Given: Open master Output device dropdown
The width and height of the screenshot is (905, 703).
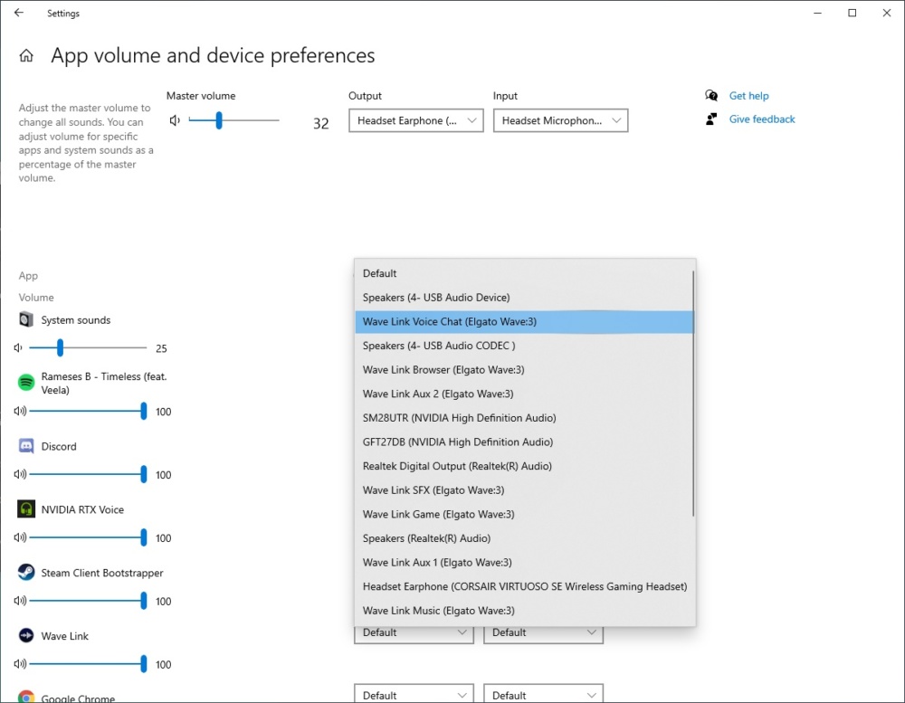Looking at the screenshot, I should click(415, 120).
